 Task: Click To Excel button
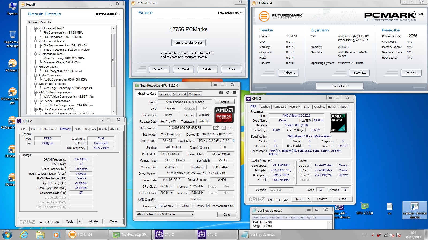coord(183,69)
